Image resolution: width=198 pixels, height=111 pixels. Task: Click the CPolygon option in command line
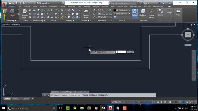102,95
